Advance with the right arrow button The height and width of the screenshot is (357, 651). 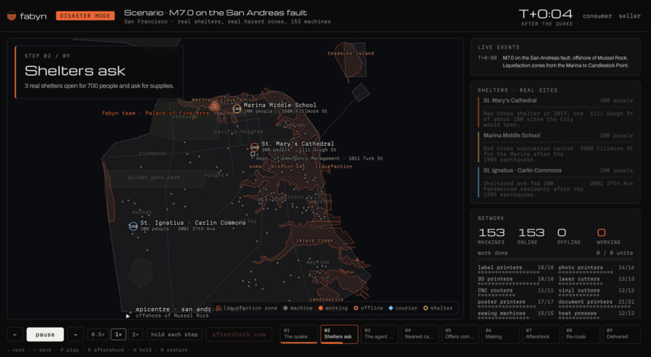coord(75,334)
